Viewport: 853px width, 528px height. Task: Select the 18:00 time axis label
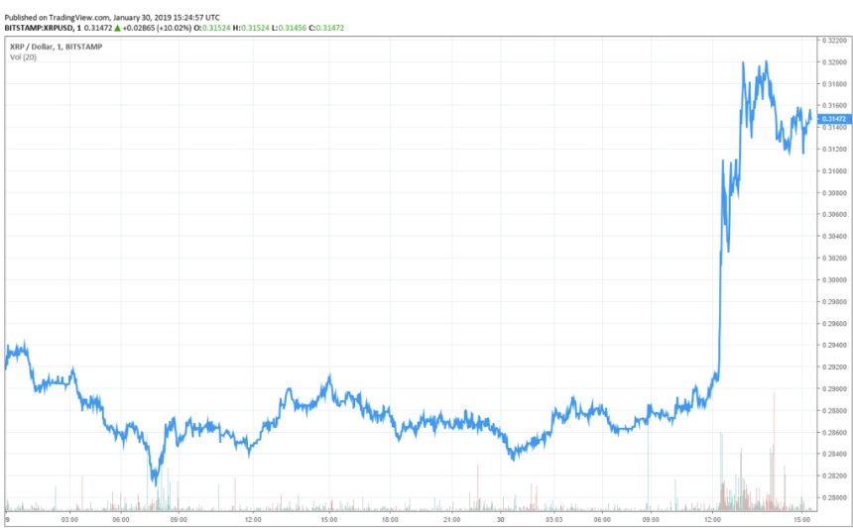pos(390,519)
